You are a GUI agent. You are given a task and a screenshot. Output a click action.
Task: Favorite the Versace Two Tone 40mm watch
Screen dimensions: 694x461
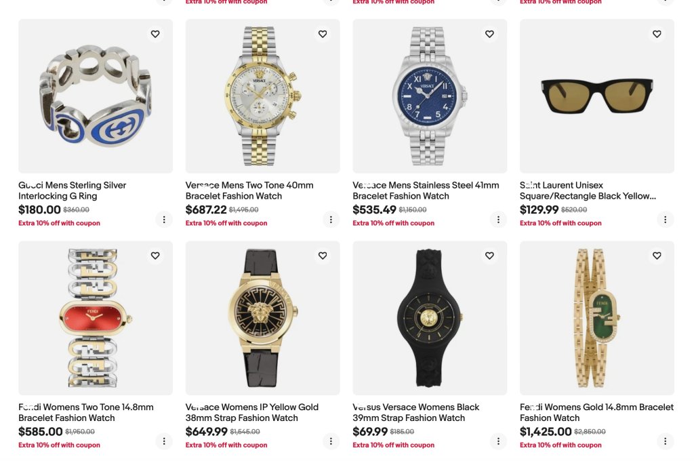click(323, 34)
